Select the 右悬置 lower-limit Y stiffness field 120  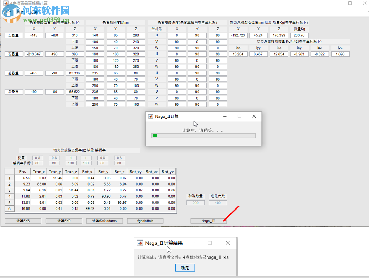point(116,60)
